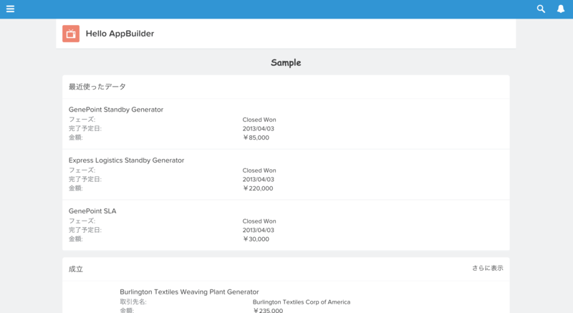Click the Hello AppBuilder app icon
The image size is (573, 313).
71,34
